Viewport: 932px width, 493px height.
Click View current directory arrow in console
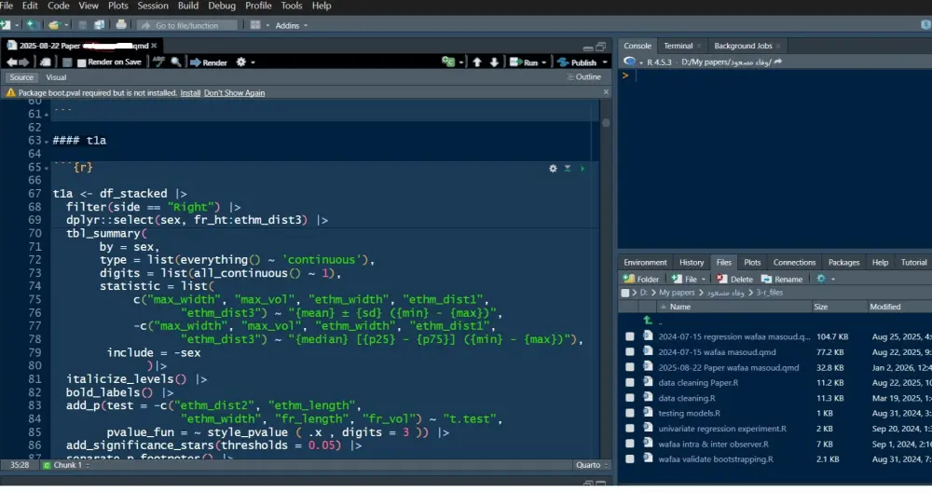778,62
